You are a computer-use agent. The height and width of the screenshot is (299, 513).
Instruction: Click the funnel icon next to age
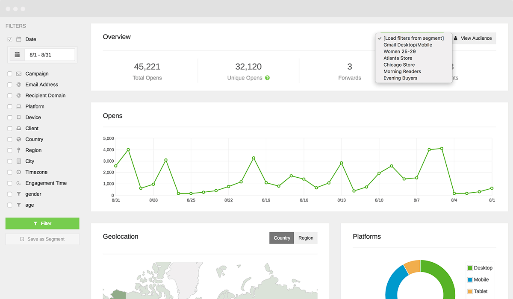tap(19, 205)
